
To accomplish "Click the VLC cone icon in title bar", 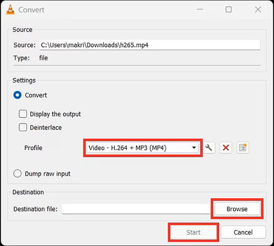I will (10, 10).
